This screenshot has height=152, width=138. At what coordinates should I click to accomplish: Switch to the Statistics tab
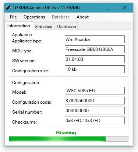[x=43, y=26]
